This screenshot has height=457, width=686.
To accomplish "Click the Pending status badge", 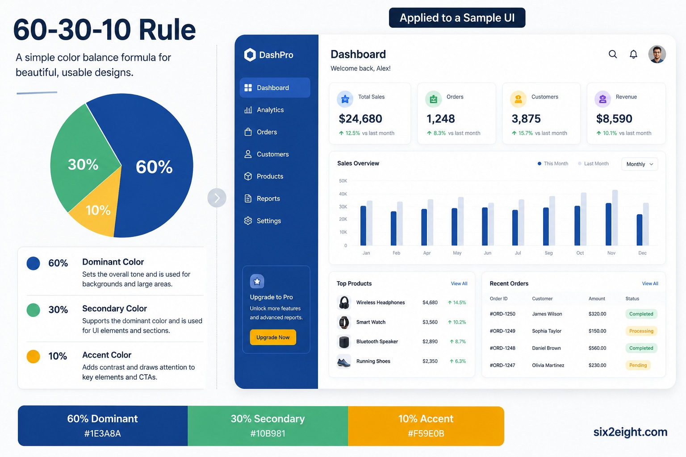I will tap(638, 365).
